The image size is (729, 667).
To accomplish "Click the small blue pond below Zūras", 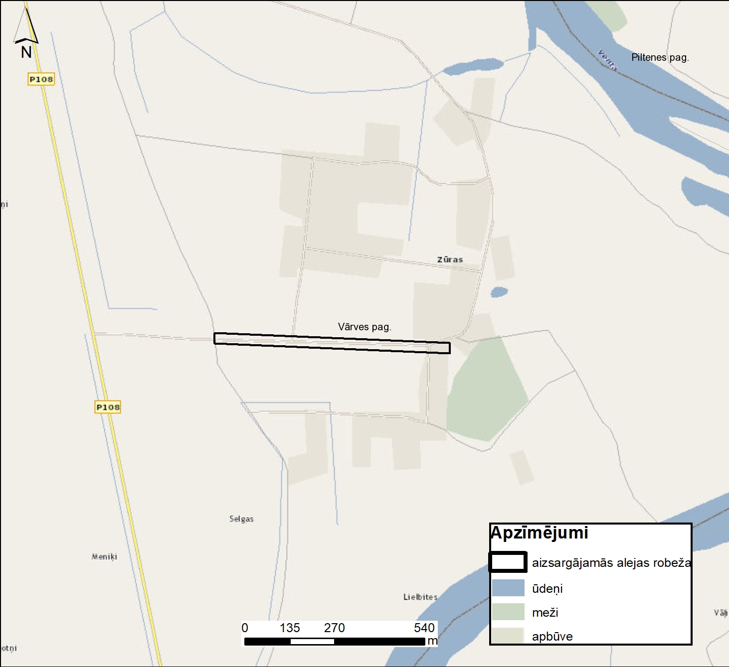I will [x=499, y=292].
